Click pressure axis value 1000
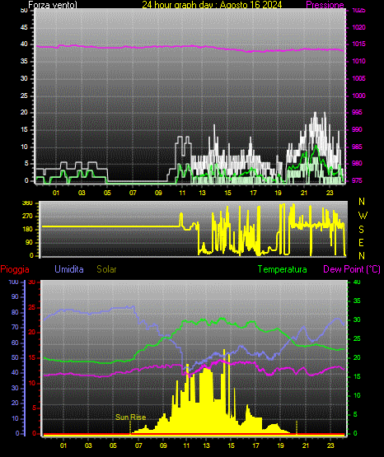The image size is (384, 457). (358, 96)
